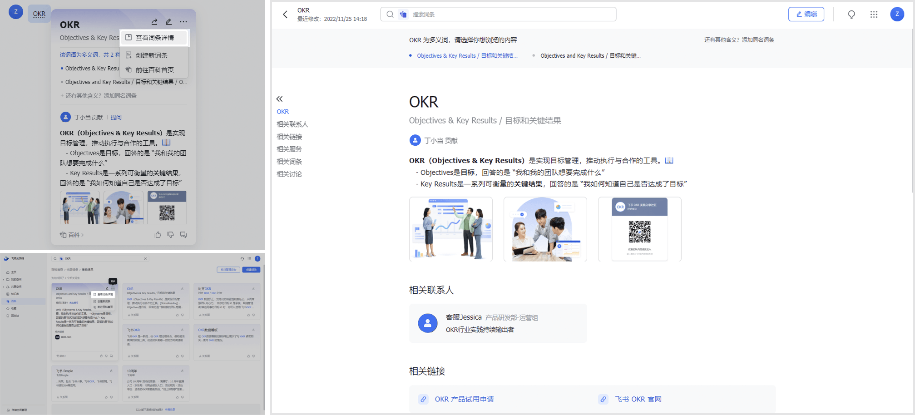Expand 我的空间 in the search results sidebar
This screenshot has width=915, height=415.
click(4, 280)
